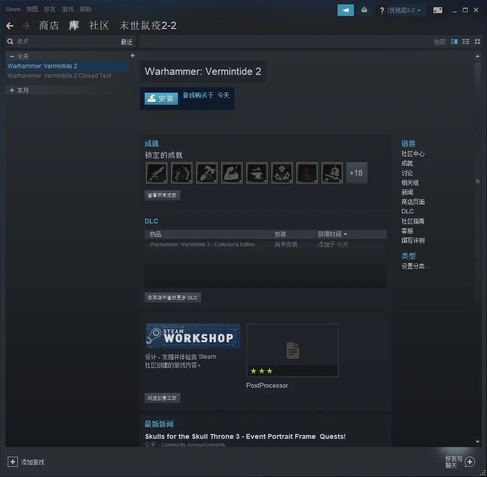The width and height of the screenshot is (487, 477).
Task: Click the search magnifier icon
Action: click(x=10, y=42)
